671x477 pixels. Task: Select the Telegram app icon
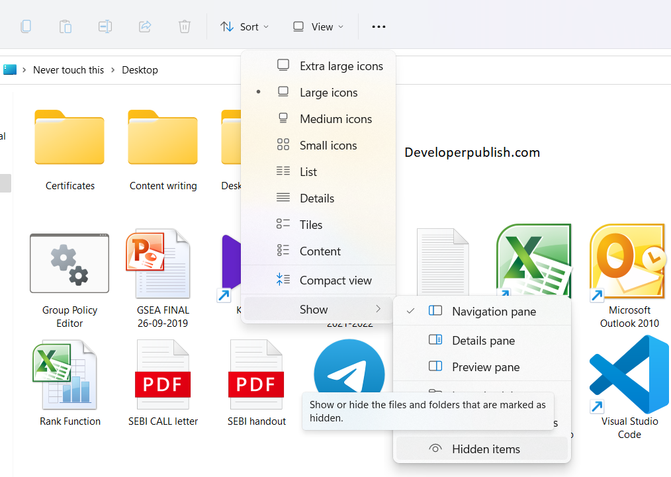click(x=349, y=367)
